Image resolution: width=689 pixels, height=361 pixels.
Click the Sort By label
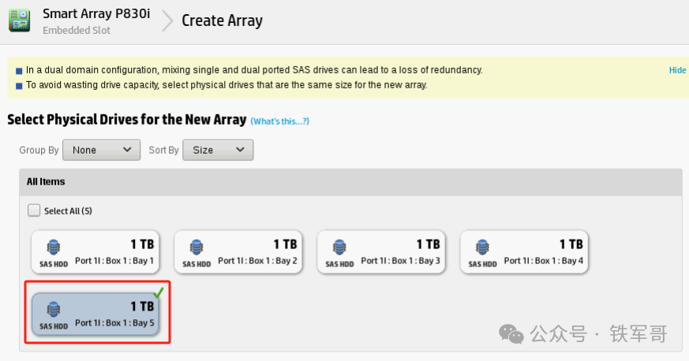pyautogui.click(x=163, y=150)
